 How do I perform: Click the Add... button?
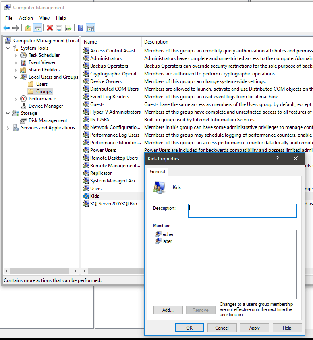[168, 310]
